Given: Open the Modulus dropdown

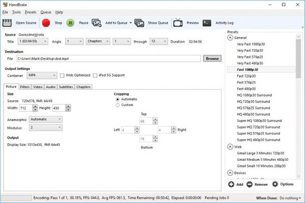Looking at the screenshot, I should click(46, 127).
